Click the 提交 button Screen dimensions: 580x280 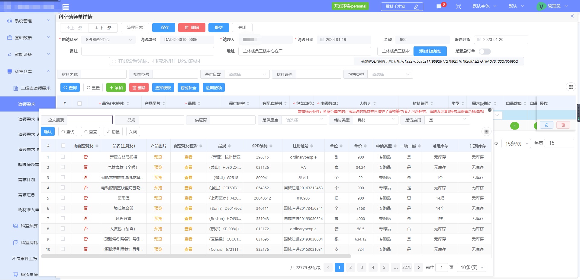coord(219,27)
